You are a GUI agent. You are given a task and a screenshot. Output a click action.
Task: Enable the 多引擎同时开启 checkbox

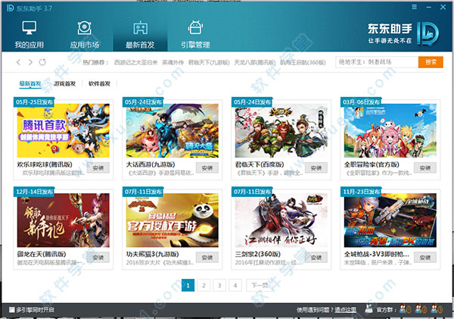point(11,310)
